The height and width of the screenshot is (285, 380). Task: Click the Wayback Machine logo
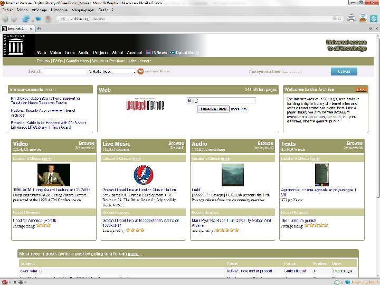[145, 104]
